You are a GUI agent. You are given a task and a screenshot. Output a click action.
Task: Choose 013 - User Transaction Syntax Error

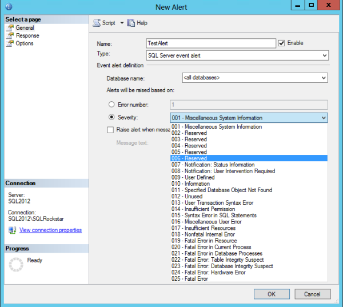tap(249, 202)
